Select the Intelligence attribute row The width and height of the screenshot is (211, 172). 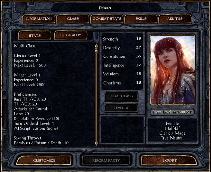pos(122,65)
